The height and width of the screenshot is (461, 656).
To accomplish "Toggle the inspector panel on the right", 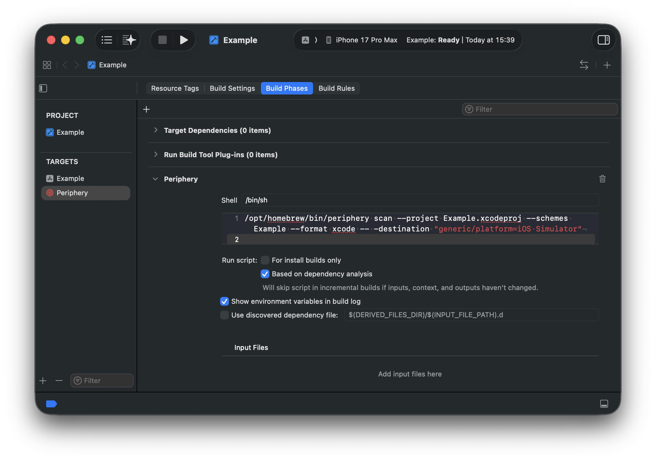I will [x=603, y=40].
